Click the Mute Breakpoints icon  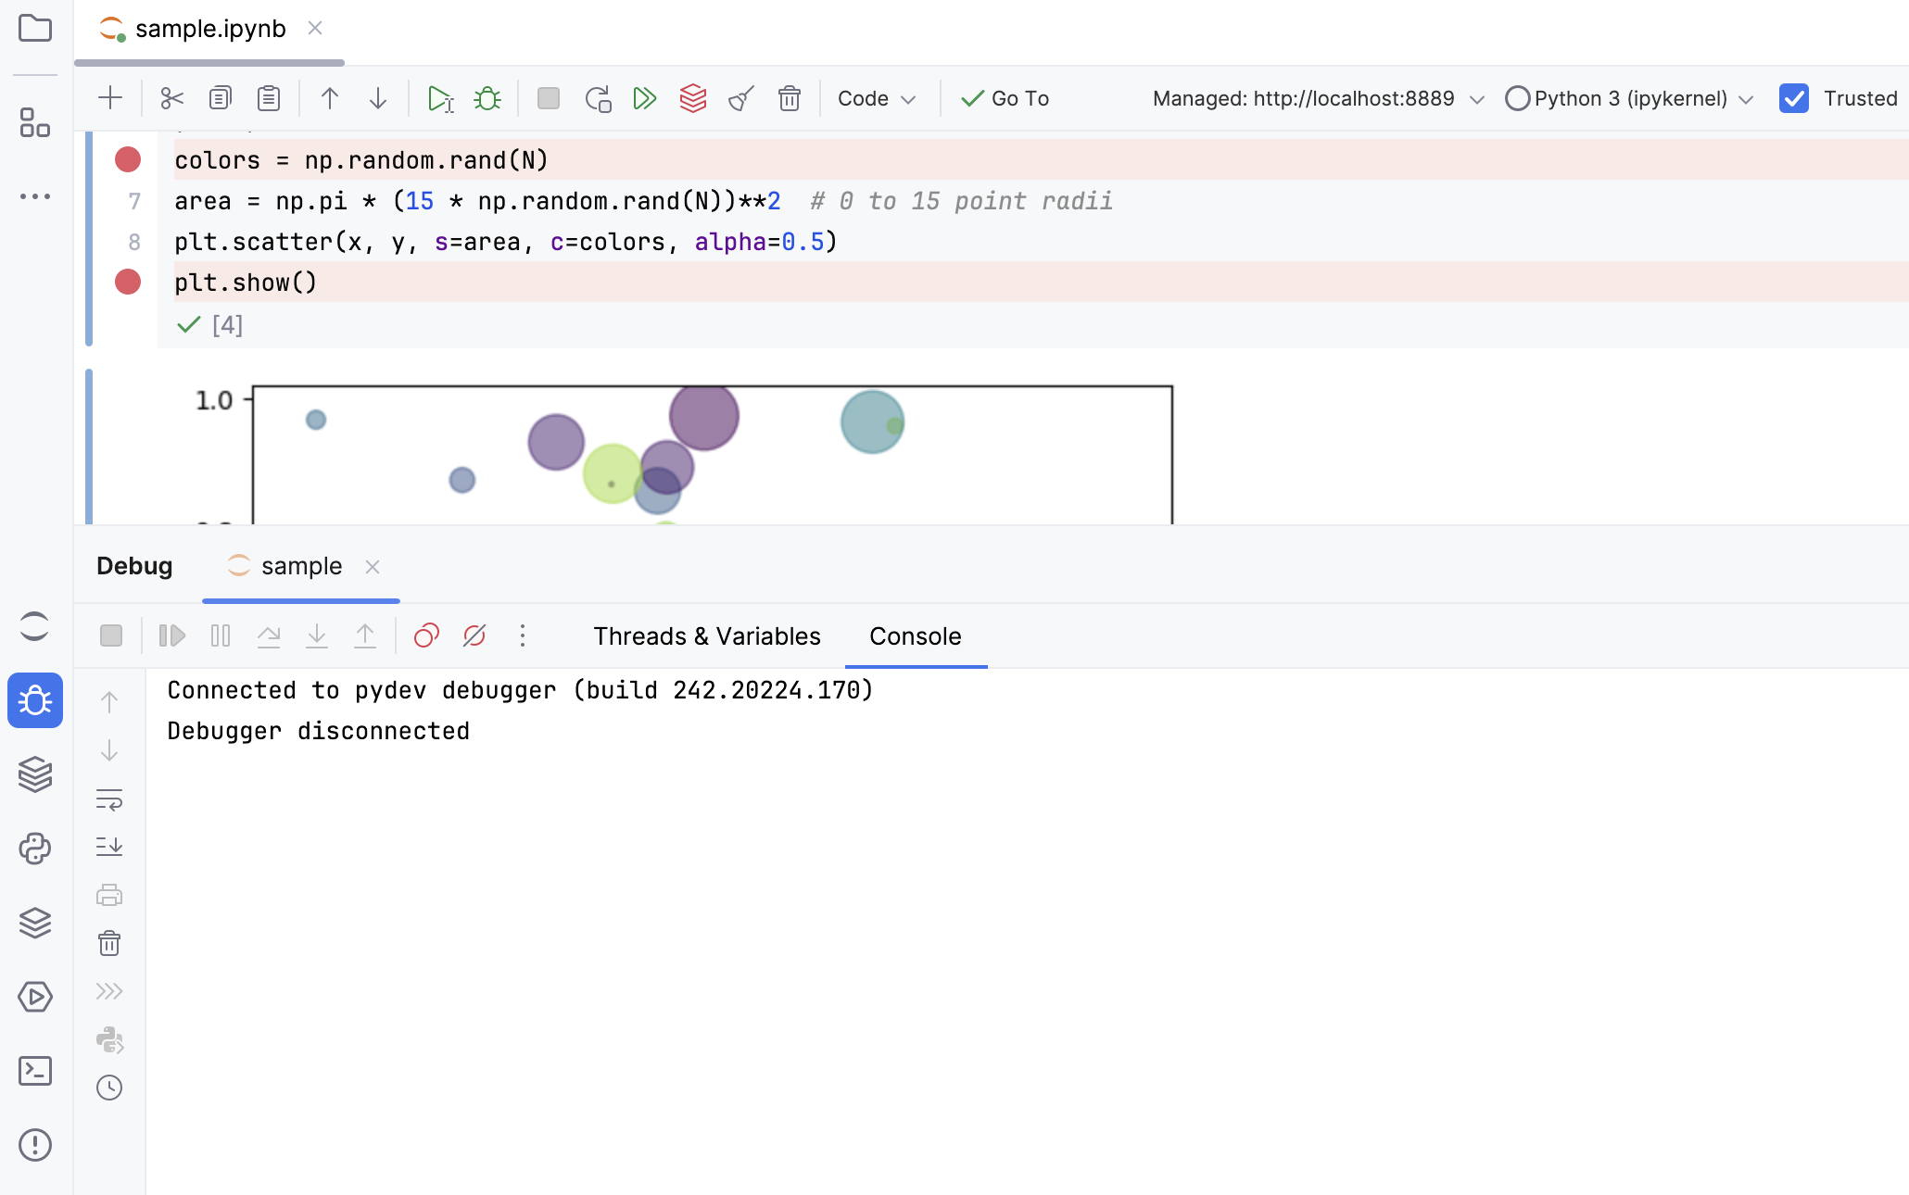coord(474,635)
